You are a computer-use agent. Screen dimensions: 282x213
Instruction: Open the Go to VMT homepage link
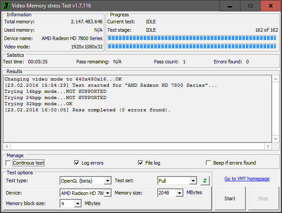[247, 179]
